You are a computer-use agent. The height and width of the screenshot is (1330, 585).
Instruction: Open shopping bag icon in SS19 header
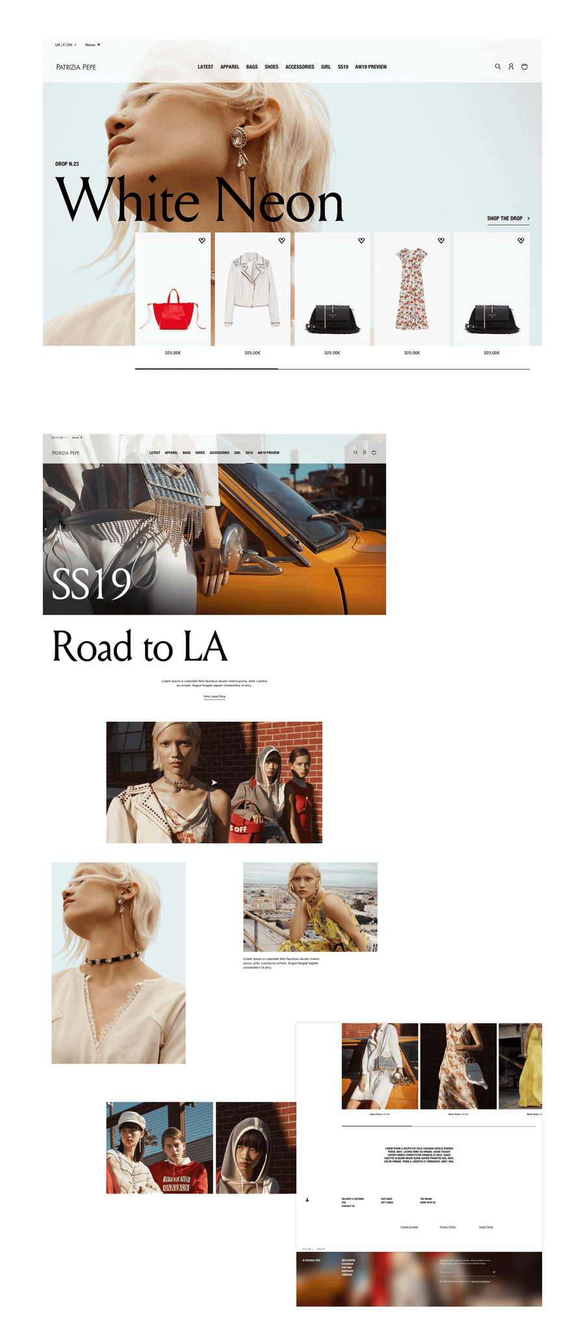pyautogui.click(x=374, y=453)
